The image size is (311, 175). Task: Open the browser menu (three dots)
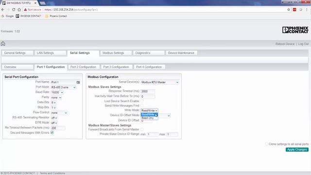click(x=307, y=10)
